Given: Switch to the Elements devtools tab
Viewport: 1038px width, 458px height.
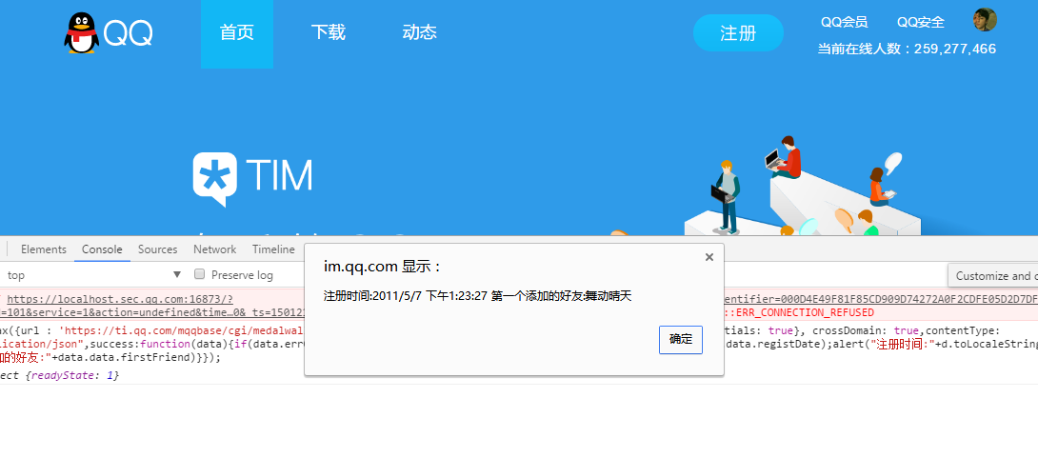Looking at the screenshot, I should pyautogui.click(x=44, y=249).
